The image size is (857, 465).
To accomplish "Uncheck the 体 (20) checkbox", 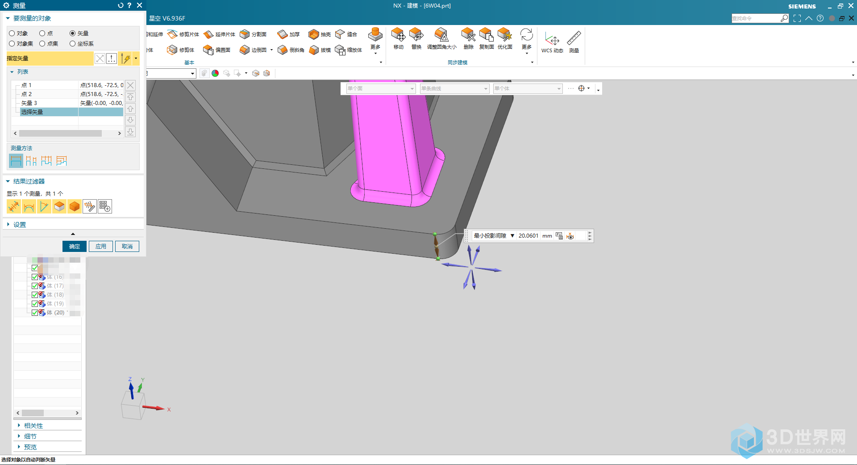I will (x=35, y=313).
